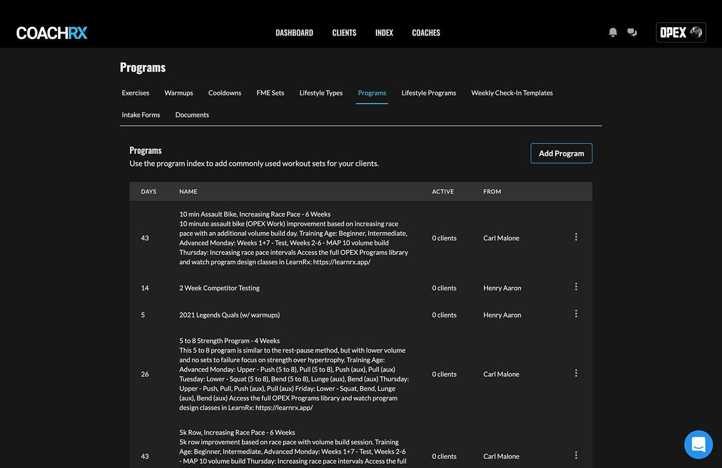Open the Intake Forms tab
Screen dimensions: 722x468
pos(141,115)
